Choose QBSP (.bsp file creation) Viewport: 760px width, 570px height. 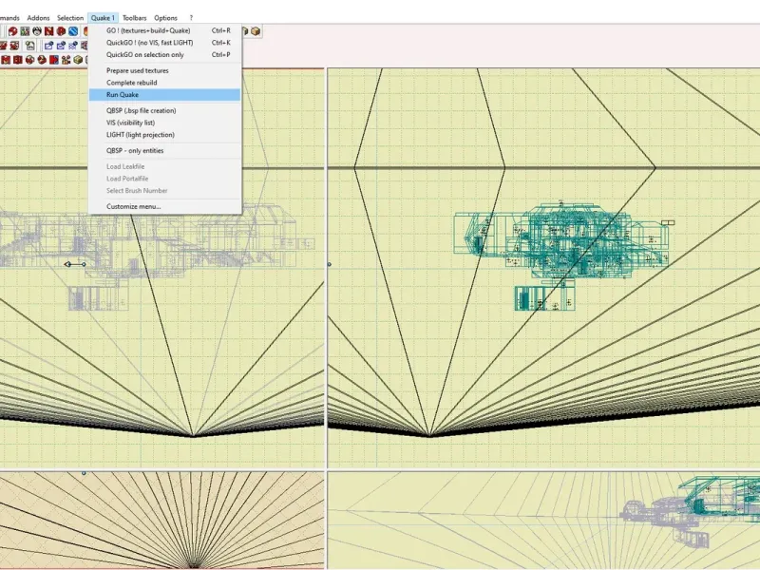[x=164, y=110]
